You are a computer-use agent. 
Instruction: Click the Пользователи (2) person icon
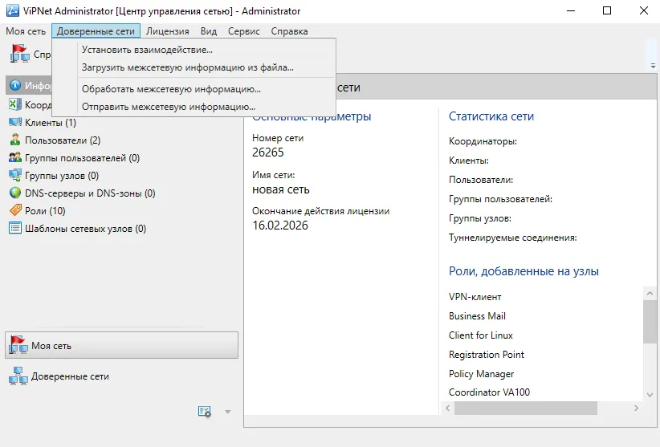(15, 140)
